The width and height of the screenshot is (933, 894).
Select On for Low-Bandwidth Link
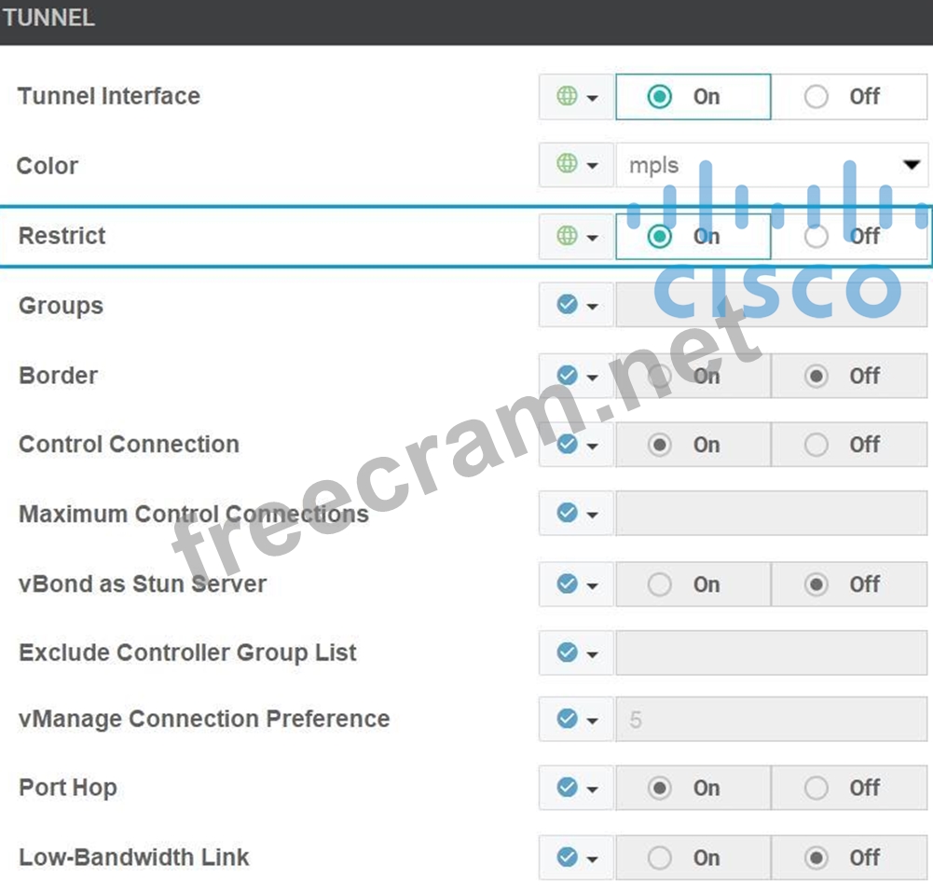[x=660, y=858]
